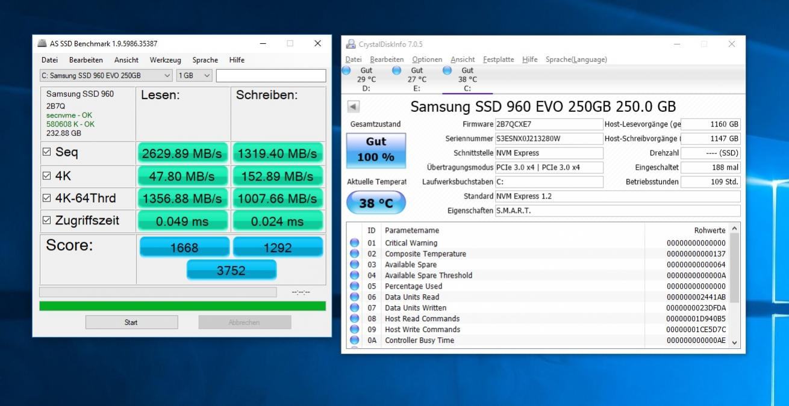This screenshot has height=406, width=789.
Task: Click the previous disk arrow in CrystalDiskInfo
Action: pos(354,106)
